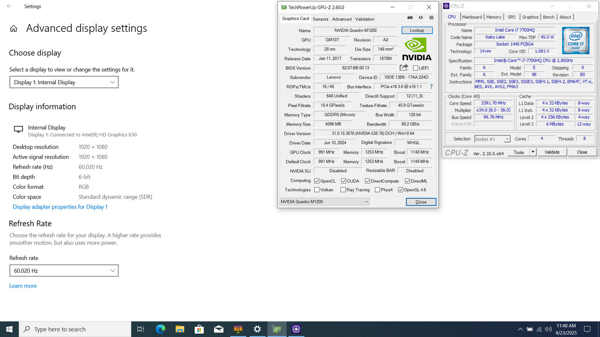Open CPU-Z SPD tab

511,17
